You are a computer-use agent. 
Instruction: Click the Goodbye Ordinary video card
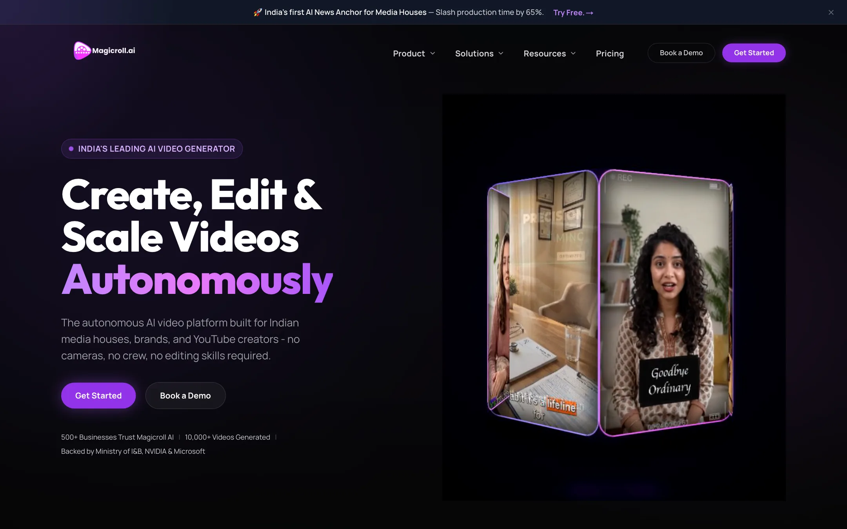point(666,303)
